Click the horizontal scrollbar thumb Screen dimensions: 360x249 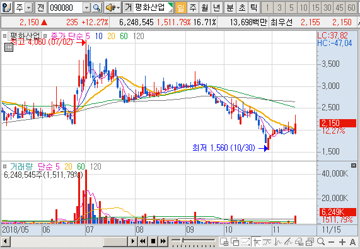click(115, 241)
